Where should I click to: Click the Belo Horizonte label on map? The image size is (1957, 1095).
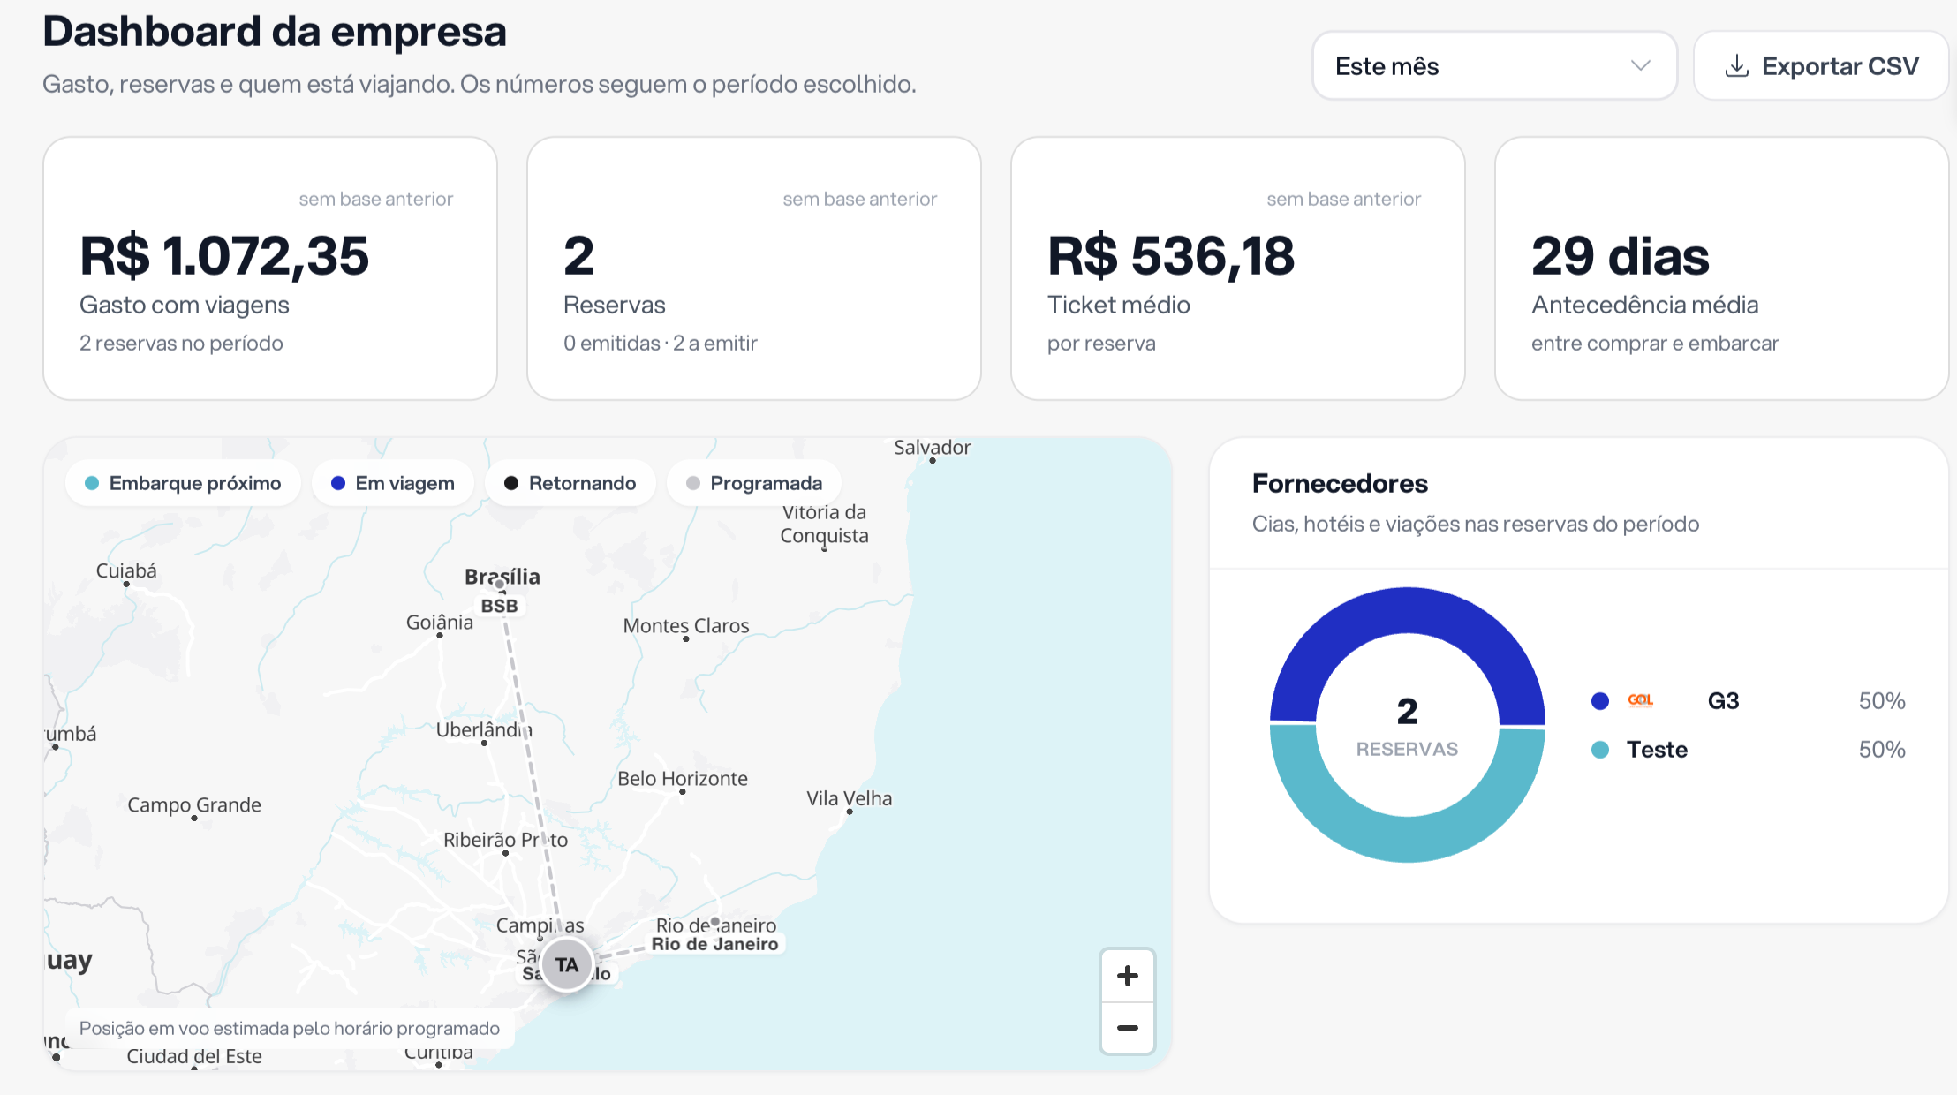683,779
